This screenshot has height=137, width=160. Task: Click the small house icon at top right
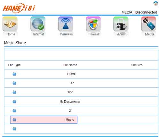[156, 3]
